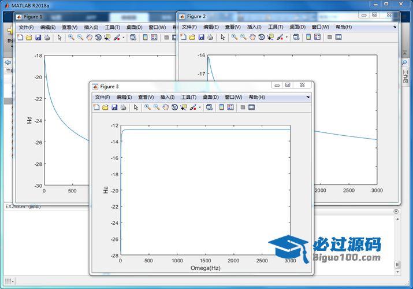Select Data Cursor tool in Figure 2
The width and height of the screenshot is (413, 289).
270,37
